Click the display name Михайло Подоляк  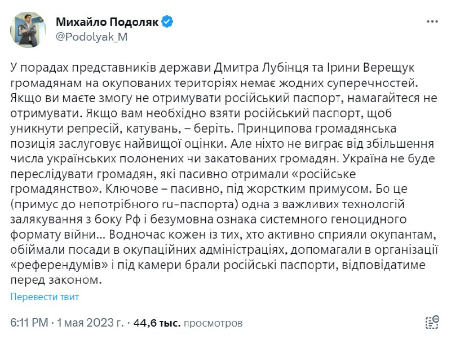107,22
